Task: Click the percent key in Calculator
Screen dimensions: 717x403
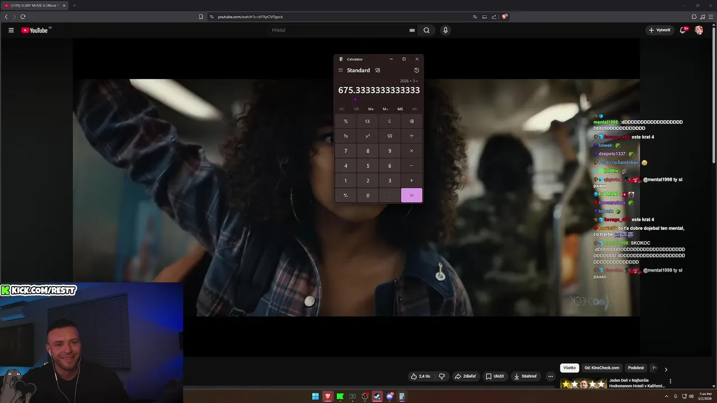Action: tap(346, 121)
